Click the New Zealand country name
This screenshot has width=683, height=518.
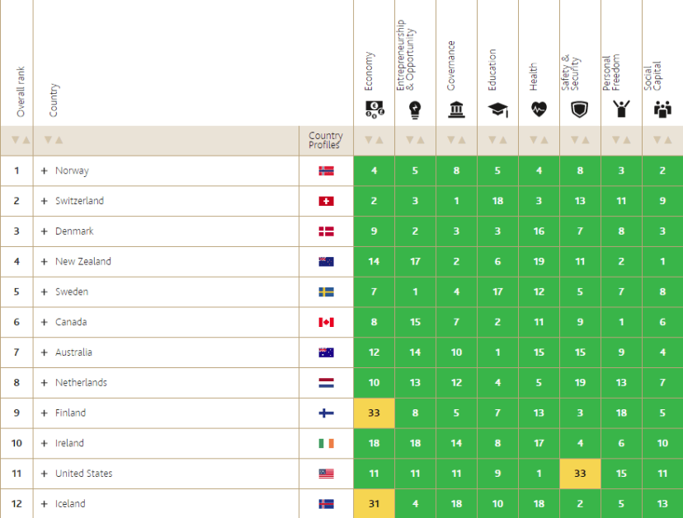click(82, 262)
